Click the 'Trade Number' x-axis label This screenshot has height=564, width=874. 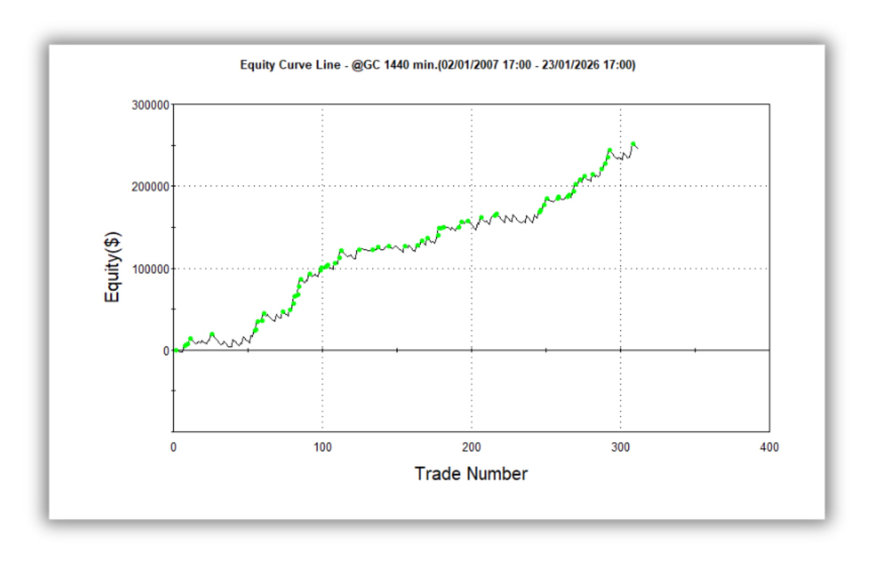[470, 474]
